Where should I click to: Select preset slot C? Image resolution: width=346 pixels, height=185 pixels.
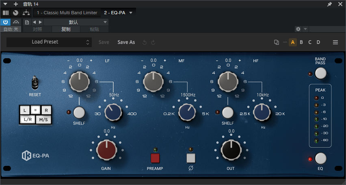coord(310,42)
